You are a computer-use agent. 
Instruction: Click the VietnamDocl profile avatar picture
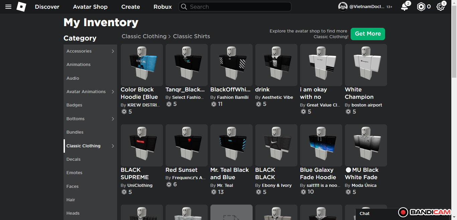pos(343,7)
